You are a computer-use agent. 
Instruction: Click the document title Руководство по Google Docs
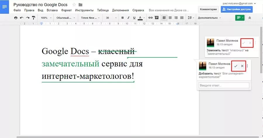coord(40,5)
